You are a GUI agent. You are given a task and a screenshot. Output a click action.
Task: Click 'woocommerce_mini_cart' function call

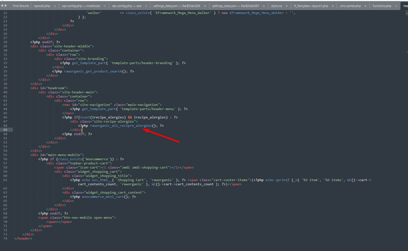[103, 197]
